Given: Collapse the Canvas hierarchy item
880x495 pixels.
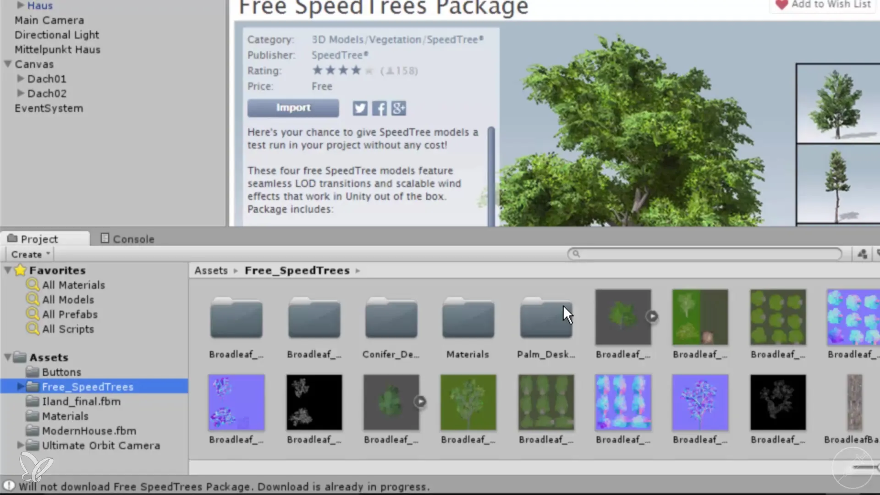Looking at the screenshot, I should (x=8, y=64).
